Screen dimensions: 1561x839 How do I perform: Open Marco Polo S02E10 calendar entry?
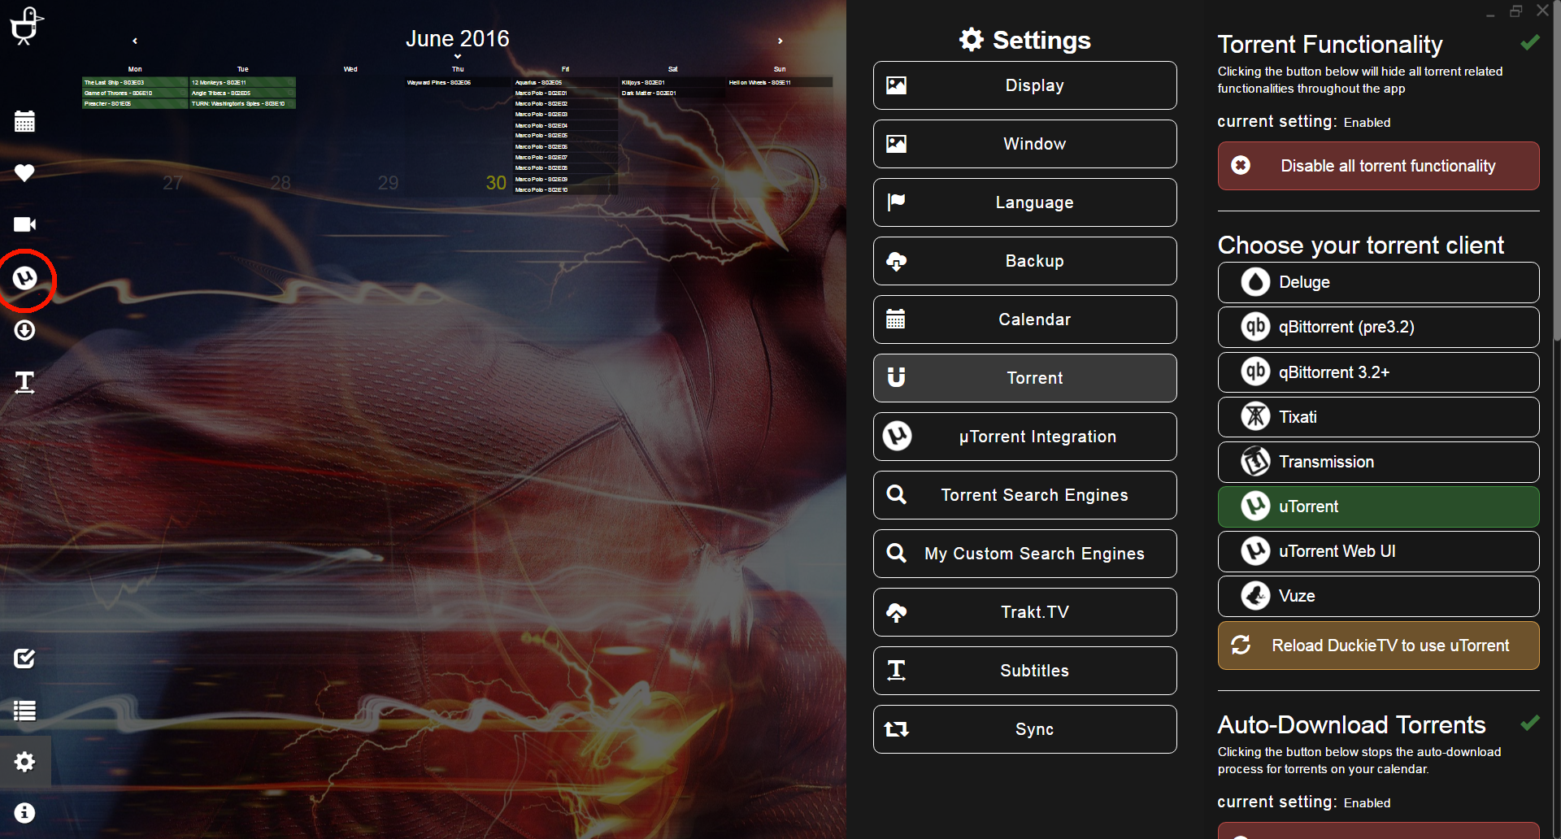tap(565, 189)
